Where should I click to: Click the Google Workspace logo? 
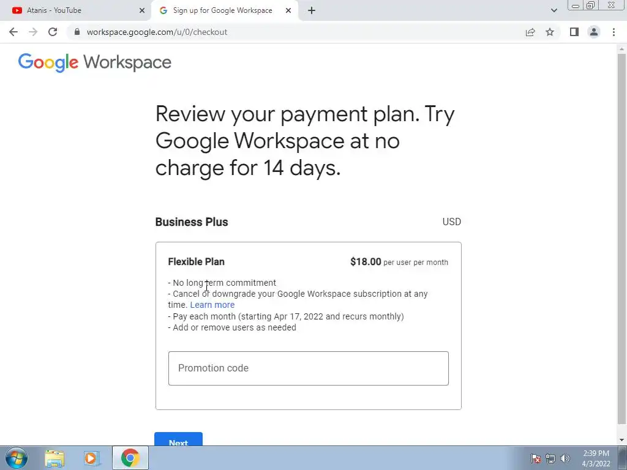tap(95, 62)
